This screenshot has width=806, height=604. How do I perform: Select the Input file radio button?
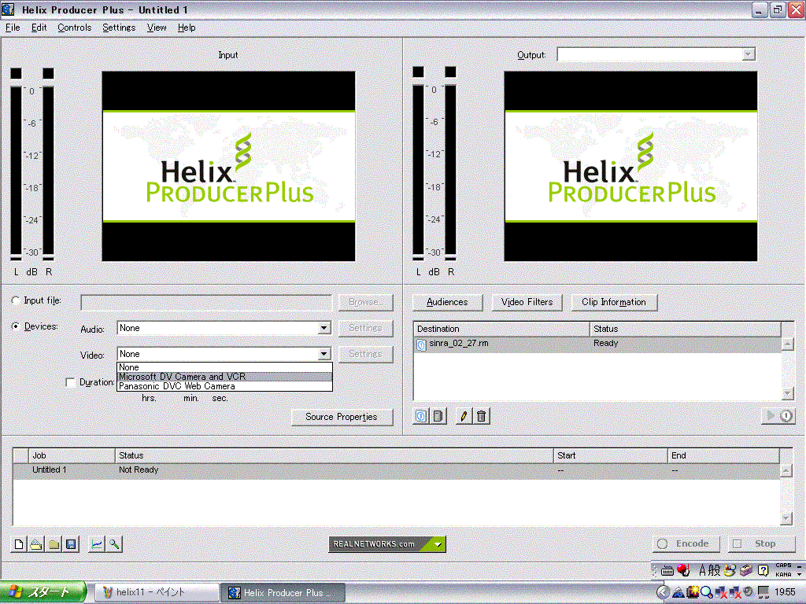pyautogui.click(x=16, y=300)
